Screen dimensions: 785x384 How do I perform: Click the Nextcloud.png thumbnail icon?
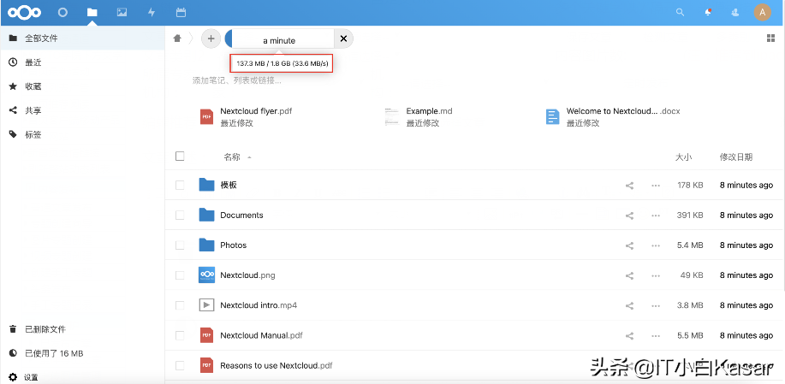click(206, 275)
